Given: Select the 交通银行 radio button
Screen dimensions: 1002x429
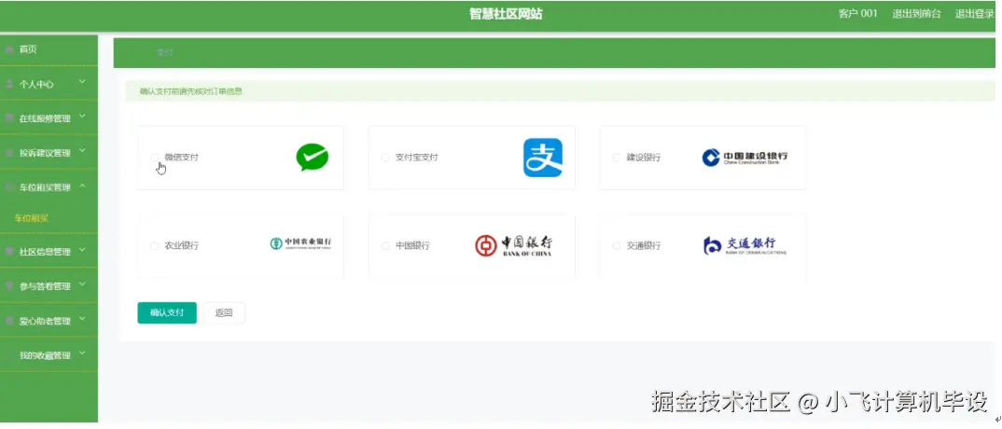Looking at the screenshot, I should (x=616, y=246).
